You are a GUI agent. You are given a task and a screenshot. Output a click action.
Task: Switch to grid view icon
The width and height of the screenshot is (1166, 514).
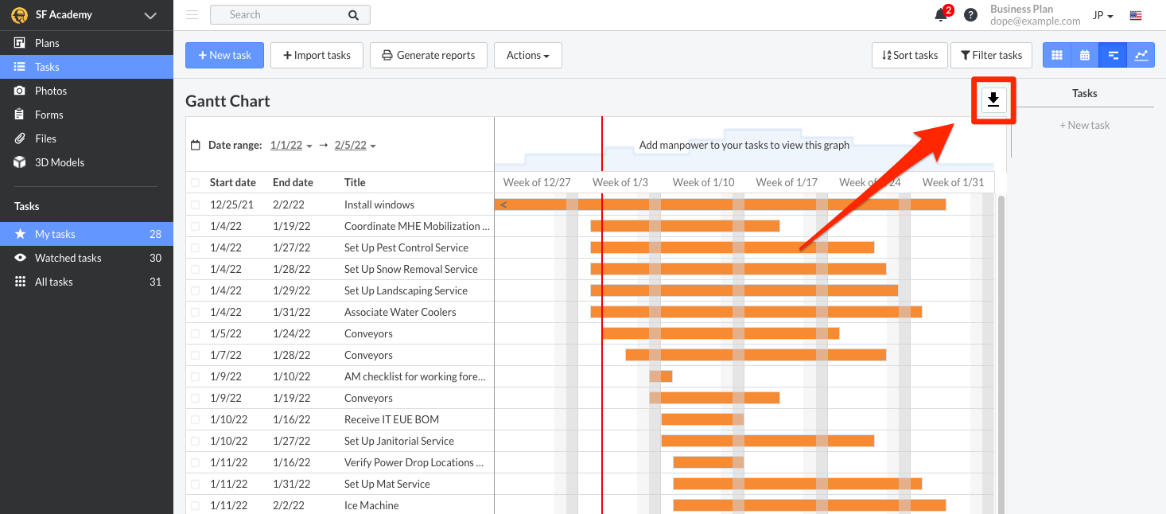point(1057,55)
